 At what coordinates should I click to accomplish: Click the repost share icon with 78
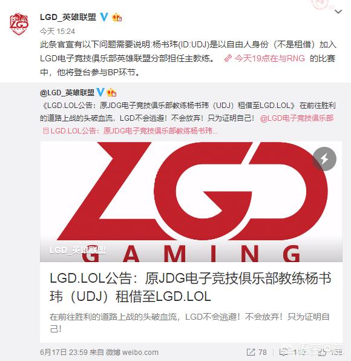click(x=257, y=352)
